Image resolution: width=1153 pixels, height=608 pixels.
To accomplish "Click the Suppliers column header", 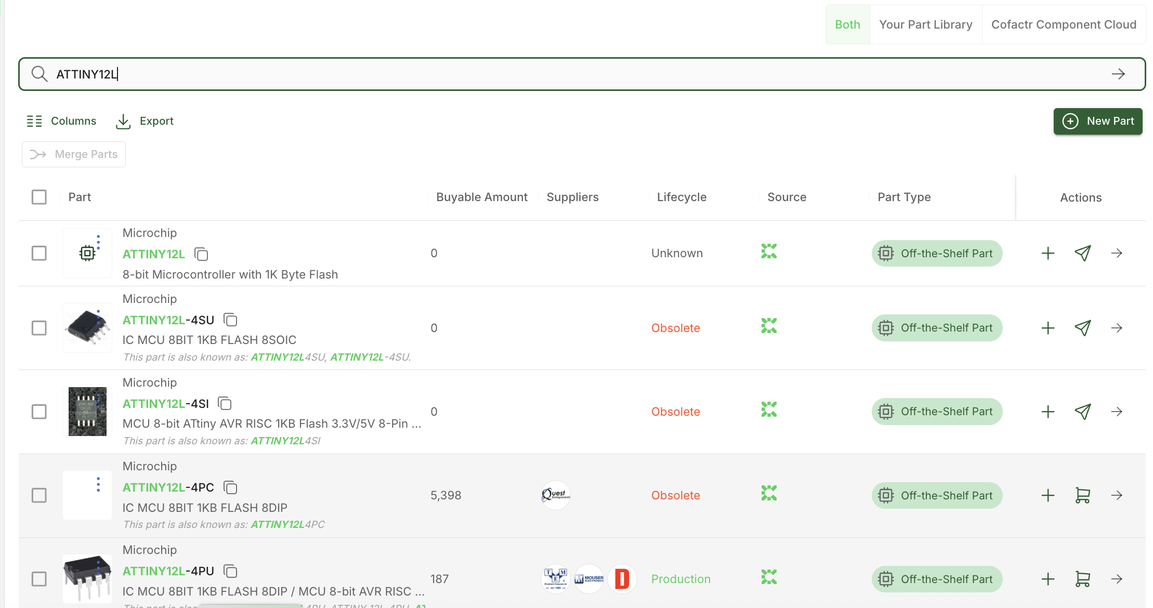I will point(573,197).
